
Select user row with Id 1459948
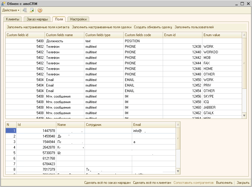90,136
